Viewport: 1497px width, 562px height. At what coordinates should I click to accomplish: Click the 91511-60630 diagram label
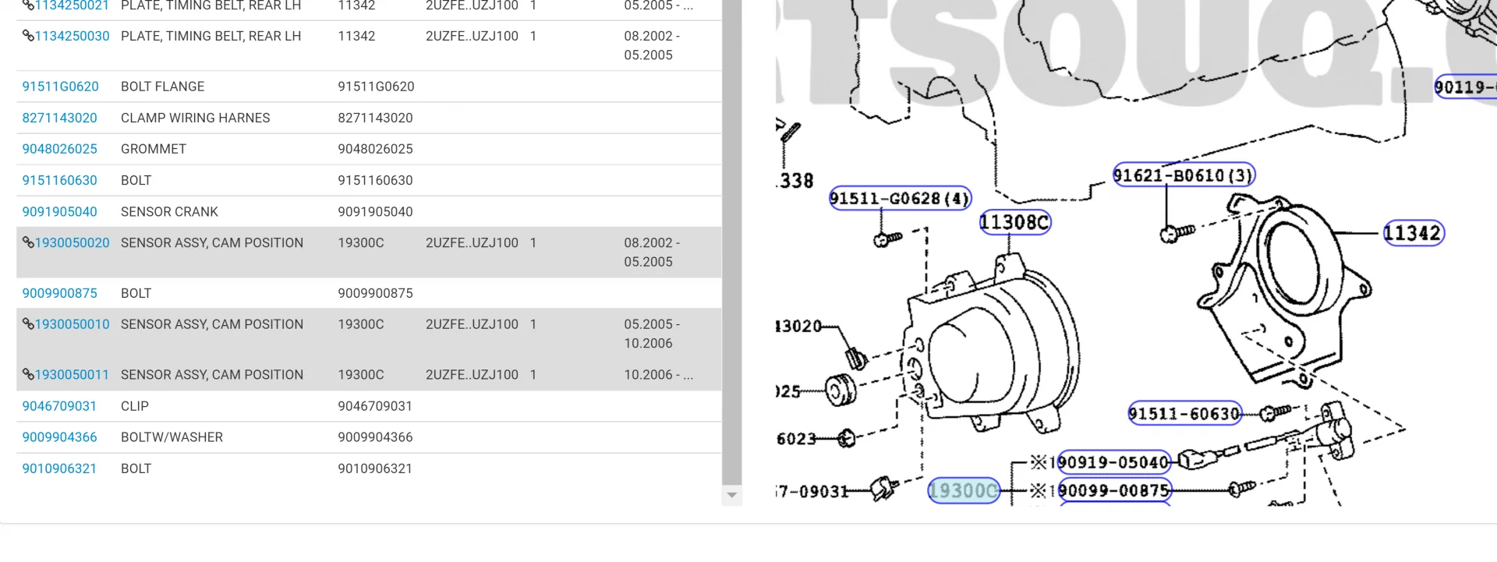(x=1184, y=413)
